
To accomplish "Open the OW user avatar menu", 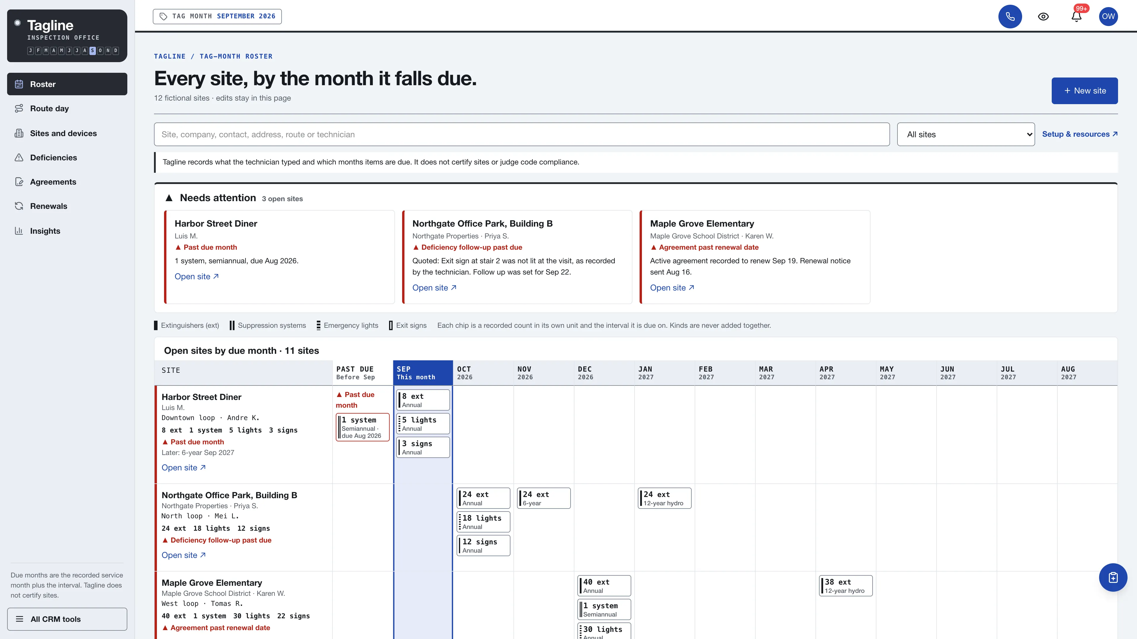I will (1108, 16).
